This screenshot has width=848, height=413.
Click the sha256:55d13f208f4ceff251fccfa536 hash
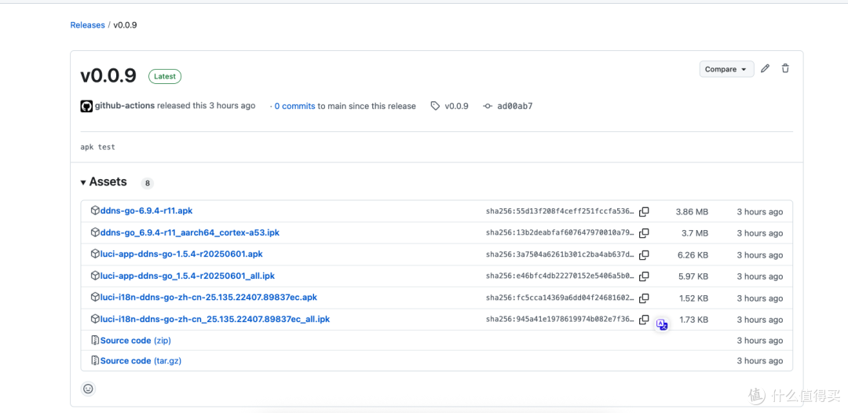561,211
